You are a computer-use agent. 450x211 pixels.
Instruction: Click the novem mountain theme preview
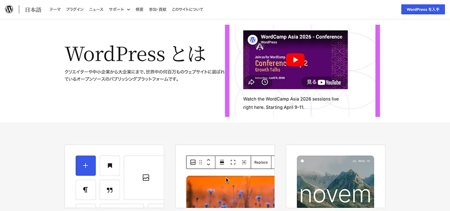(x=335, y=182)
